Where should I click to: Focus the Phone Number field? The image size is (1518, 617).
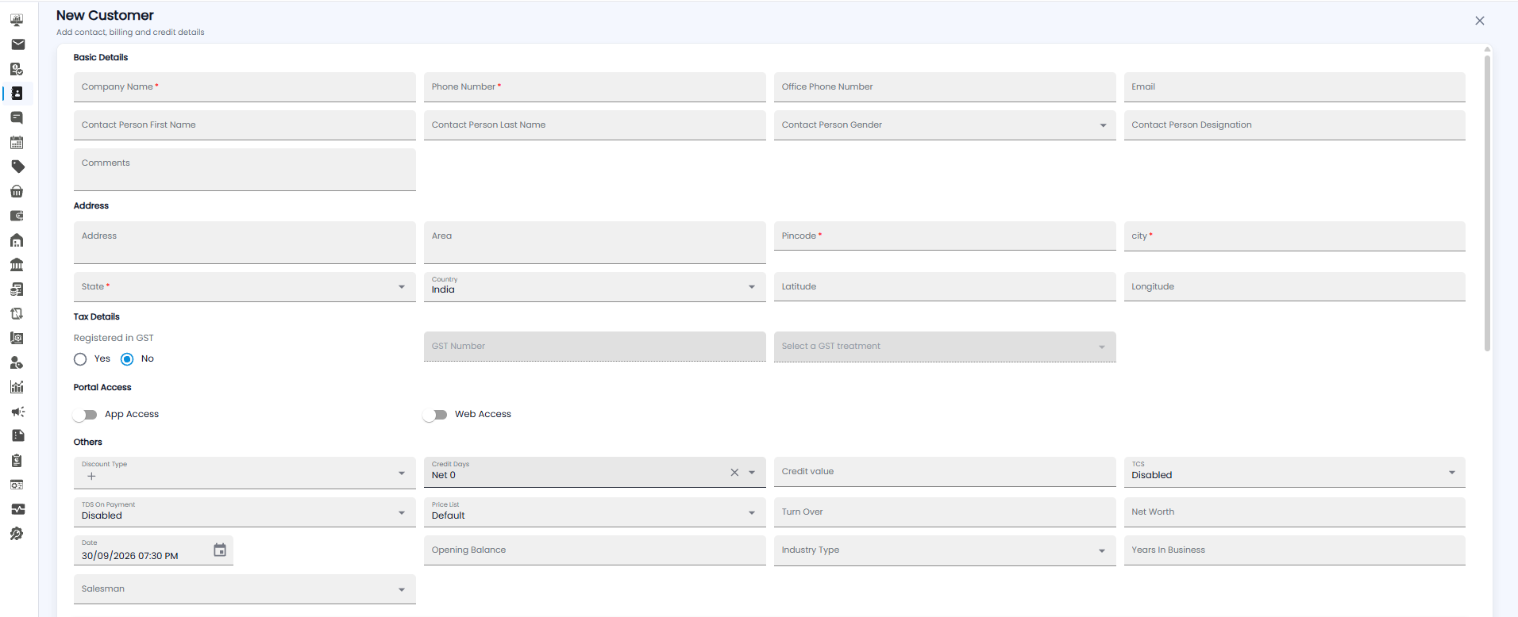pyautogui.click(x=595, y=87)
